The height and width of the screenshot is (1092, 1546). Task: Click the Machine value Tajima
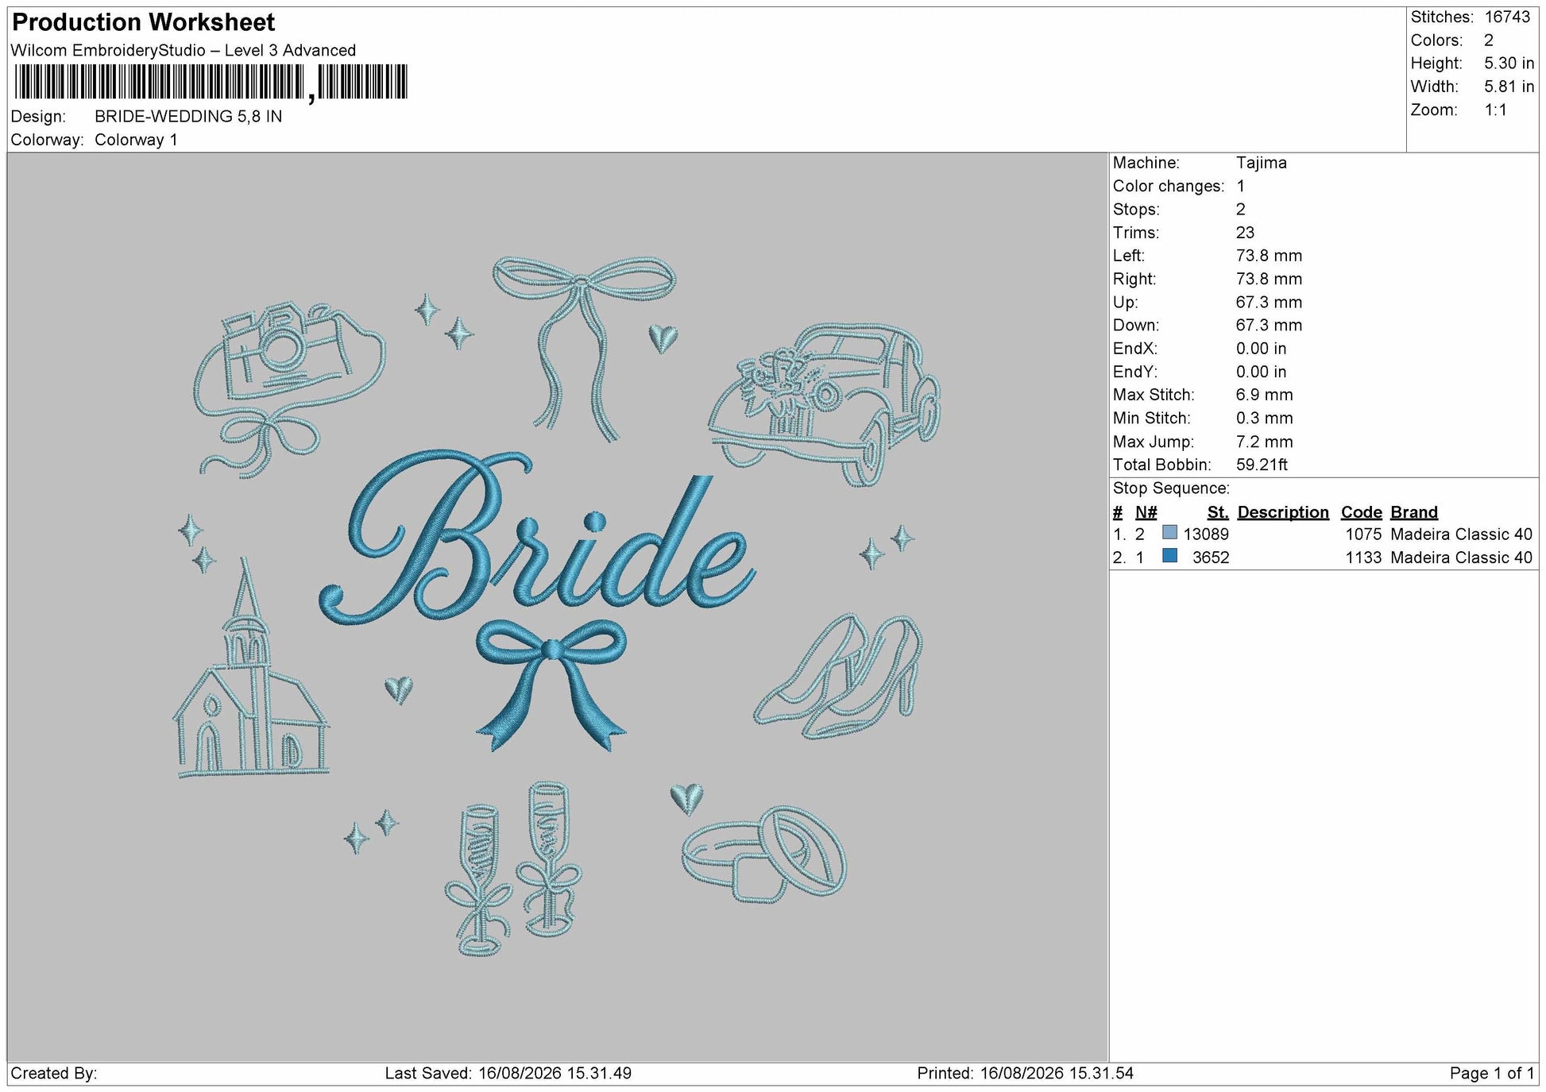pos(1261,163)
